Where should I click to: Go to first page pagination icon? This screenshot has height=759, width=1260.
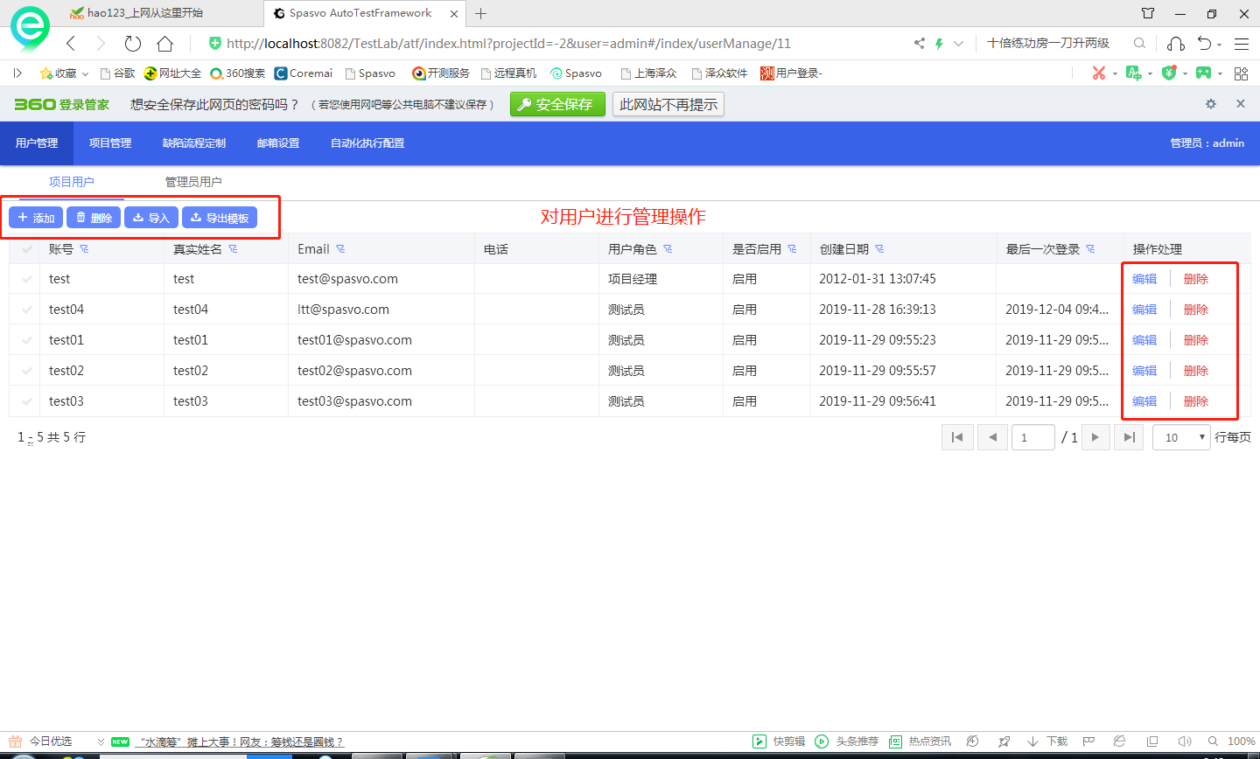click(957, 437)
